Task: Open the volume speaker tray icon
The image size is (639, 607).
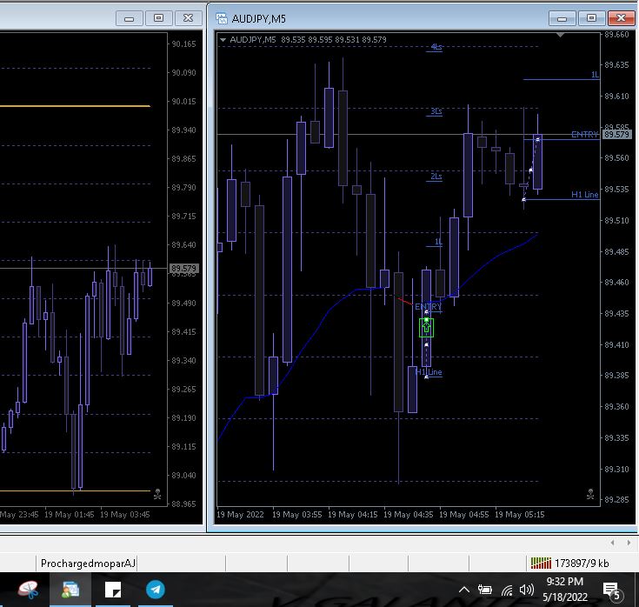Action: (527, 590)
